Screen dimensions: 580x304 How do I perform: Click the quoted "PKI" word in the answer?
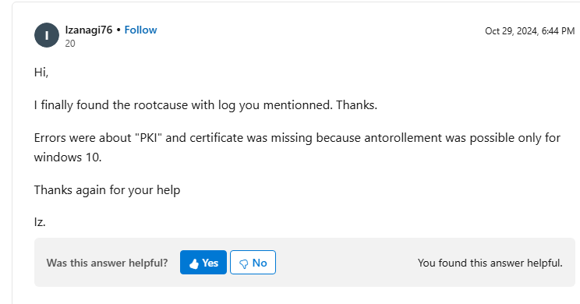(148, 138)
